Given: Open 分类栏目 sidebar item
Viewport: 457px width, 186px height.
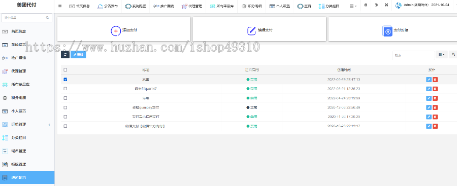Looking at the screenshot, I should [x=27, y=138].
